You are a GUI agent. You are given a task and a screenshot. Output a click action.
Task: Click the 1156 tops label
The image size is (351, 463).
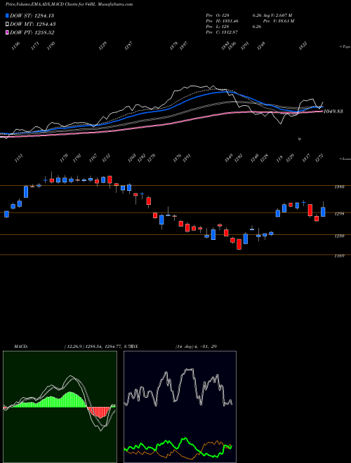(15, 46)
